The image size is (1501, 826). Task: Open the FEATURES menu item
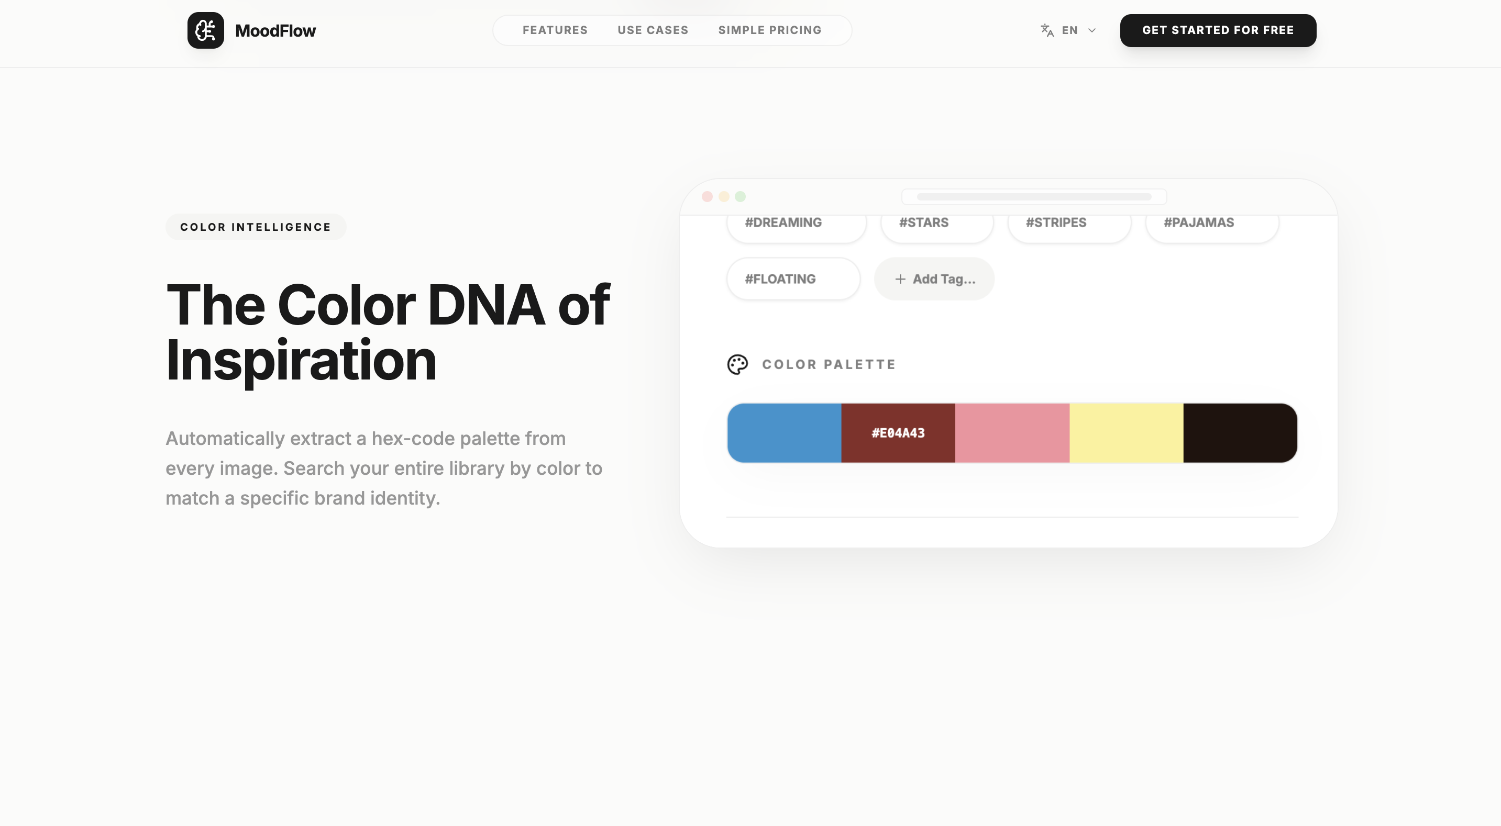pyautogui.click(x=555, y=30)
